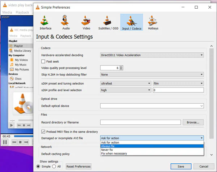Open the x264 profile dropdown showing high
The image size is (217, 172).
(125, 90)
